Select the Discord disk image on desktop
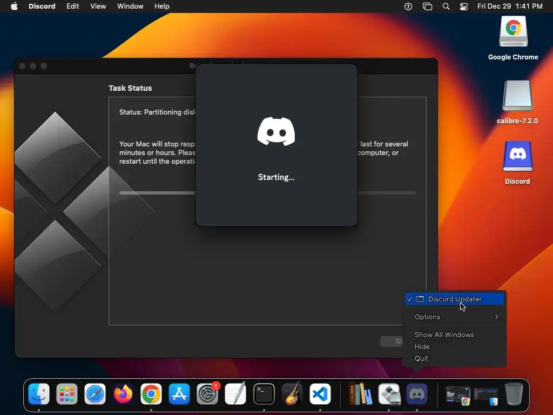Screen dimensions: 553x415 517,163
